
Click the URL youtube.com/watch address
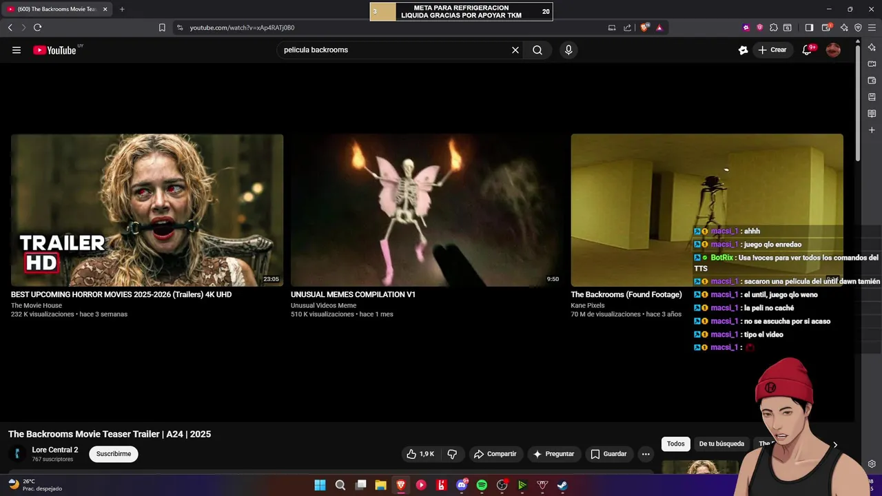(242, 28)
